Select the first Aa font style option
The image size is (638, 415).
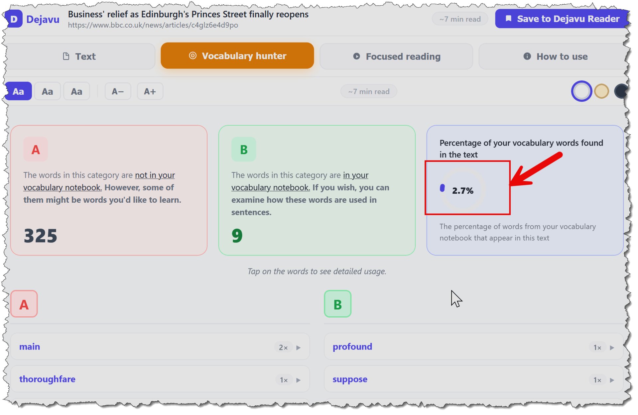18,91
